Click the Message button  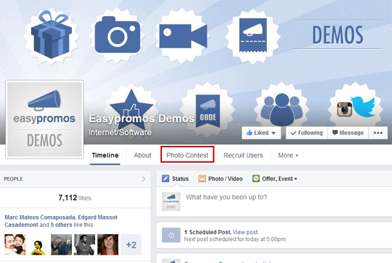(348, 133)
